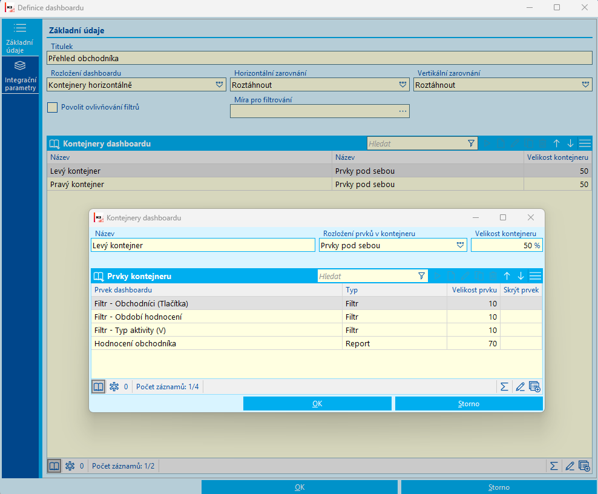The height and width of the screenshot is (494, 598).
Task: Switch to Integrační parametry sidebar tab
Action: pyautogui.click(x=20, y=75)
